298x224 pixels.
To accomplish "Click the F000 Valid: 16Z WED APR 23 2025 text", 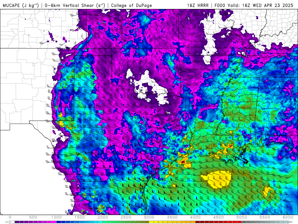I will 254,5.
